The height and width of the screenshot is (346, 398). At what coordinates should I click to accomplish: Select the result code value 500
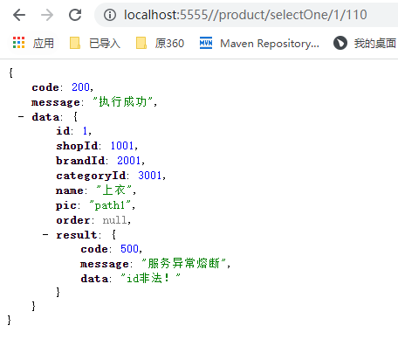(x=129, y=249)
